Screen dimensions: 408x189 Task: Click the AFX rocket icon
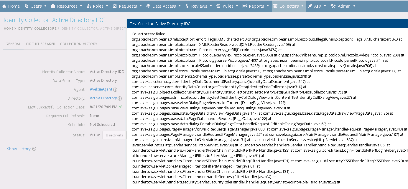pyautogui.click(x=310, y=6)
